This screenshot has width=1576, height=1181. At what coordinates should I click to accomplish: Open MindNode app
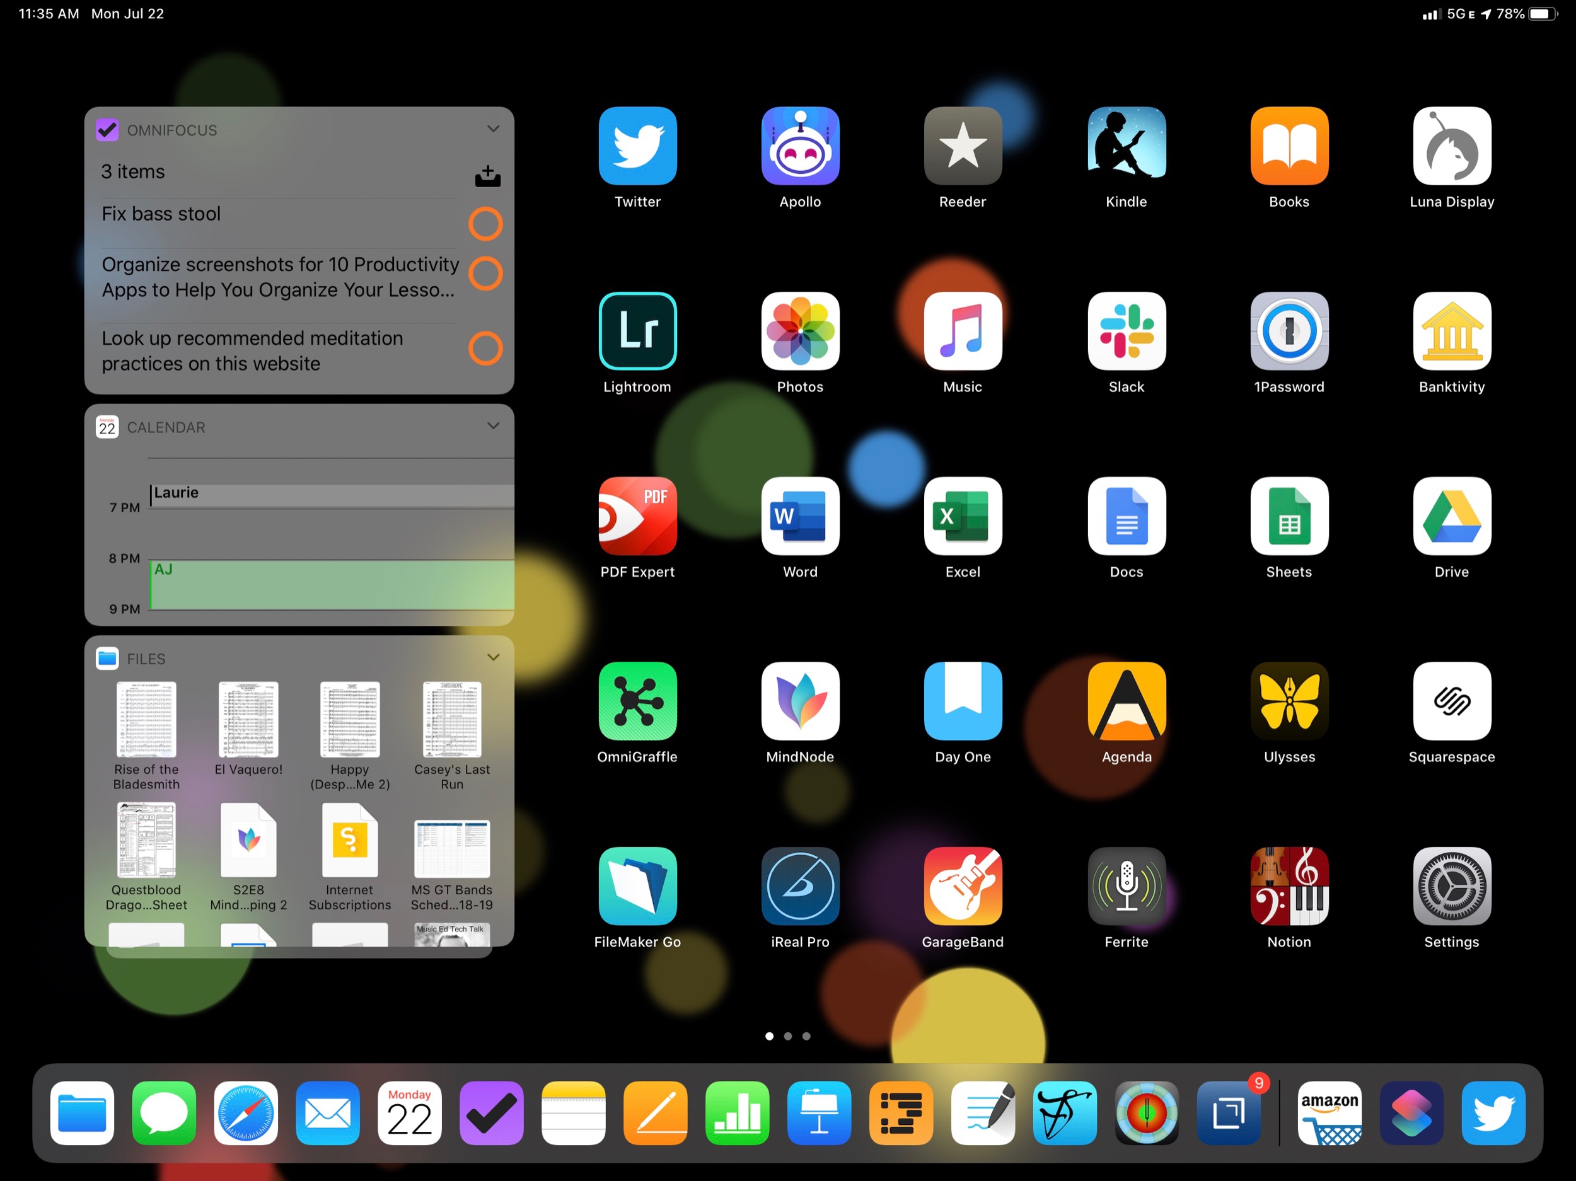(799, 701)
